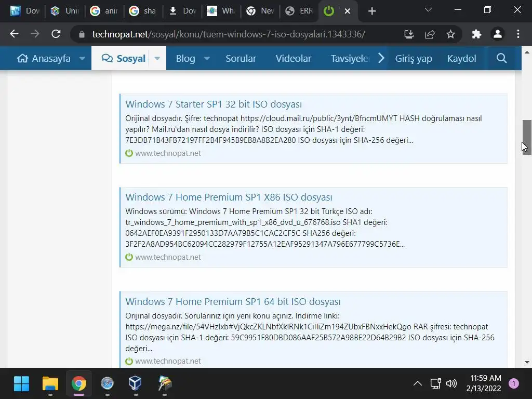Open the Sosyal forum section

(x=124, y=58)
